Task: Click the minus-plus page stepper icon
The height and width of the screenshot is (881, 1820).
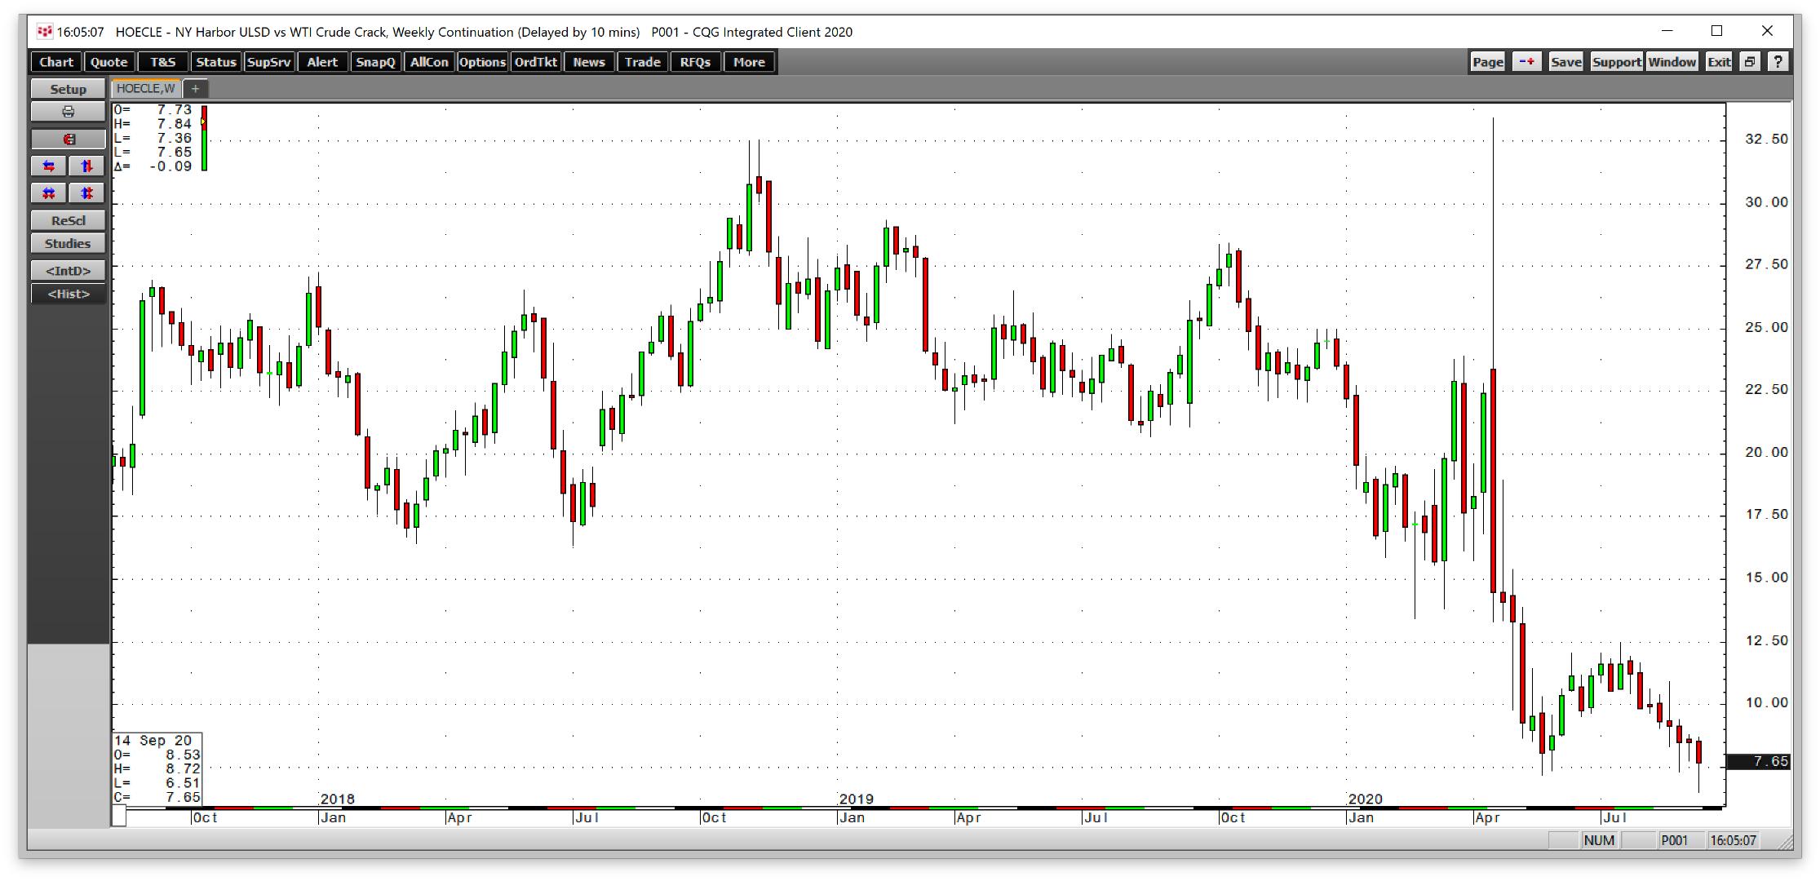Action: [1526, 62]
